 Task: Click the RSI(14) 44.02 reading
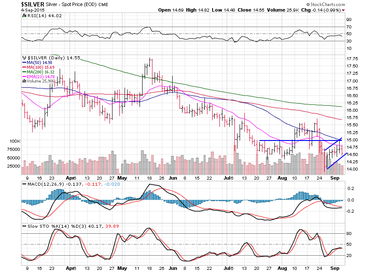(x=45, y=15)
